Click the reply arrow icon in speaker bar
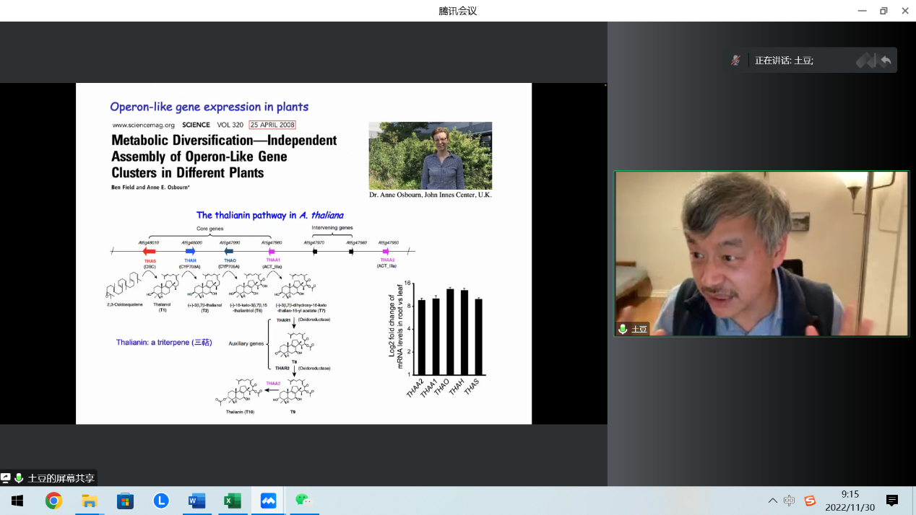This screenshot has width=916, height=515. [886, 61]
